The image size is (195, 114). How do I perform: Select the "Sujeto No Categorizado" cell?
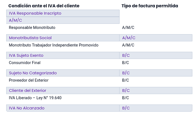tap(33, 73)
